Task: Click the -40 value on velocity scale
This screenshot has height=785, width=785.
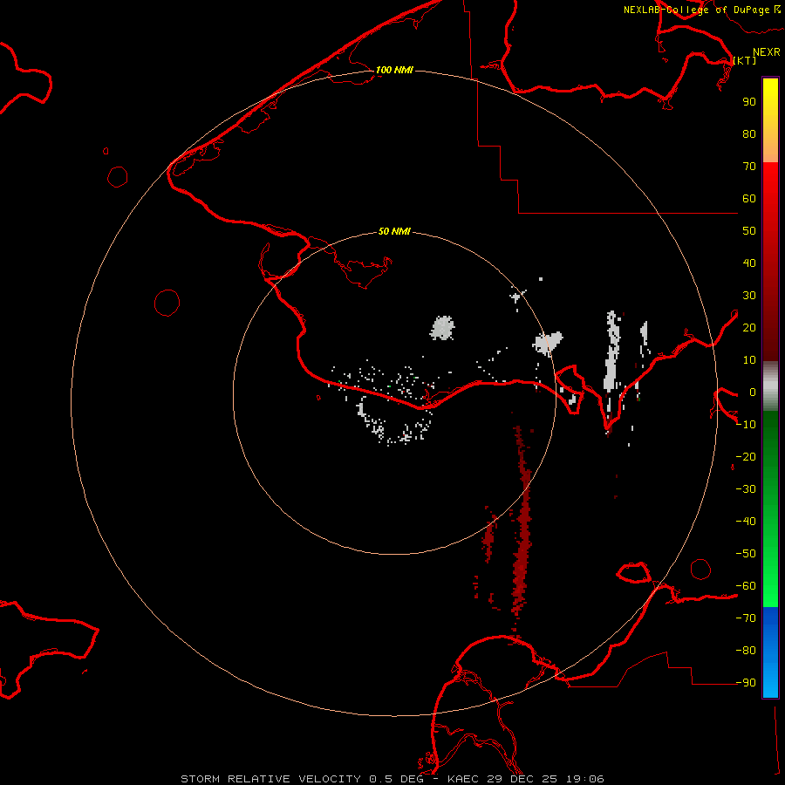Action: pyautogui.click(x=746, y=522)
